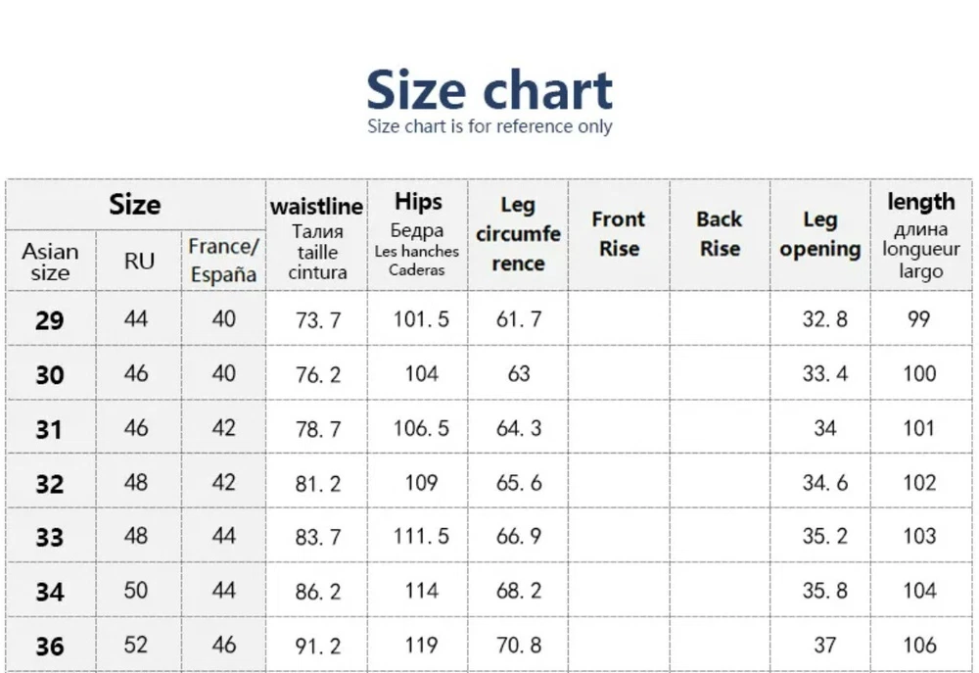
Task: Click the leg opening value 35.2 cell
Action: (824, 537)
